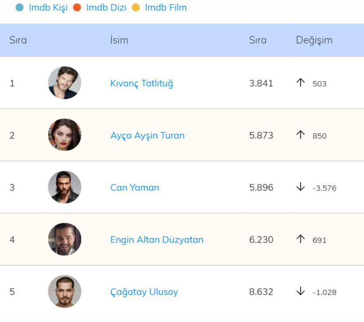Open Kıvanç Tatlıtuğ's profile photo
Image resolution: width=364 pixels, height=322 pixels.
[x=64, y=83]
